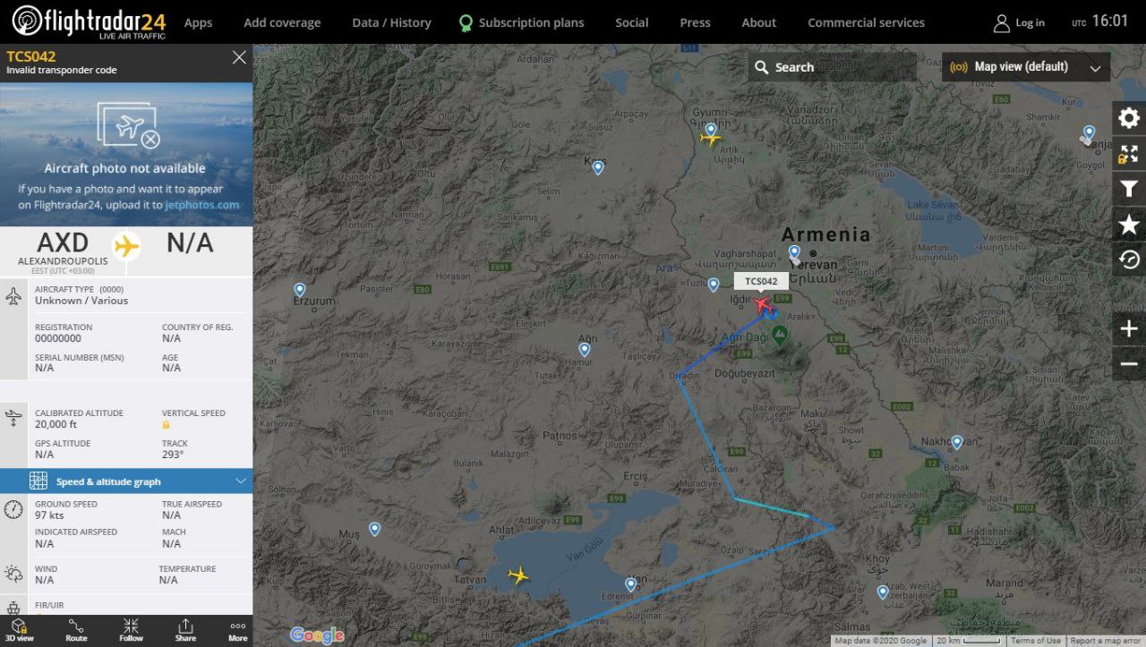The image size is (1146, 647).
Task: Close the TCS042 flight panel
Action: tap(239, 57)
